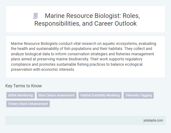Select the Blue Carbon Assessment tag
171x133 pixels.
57,95
